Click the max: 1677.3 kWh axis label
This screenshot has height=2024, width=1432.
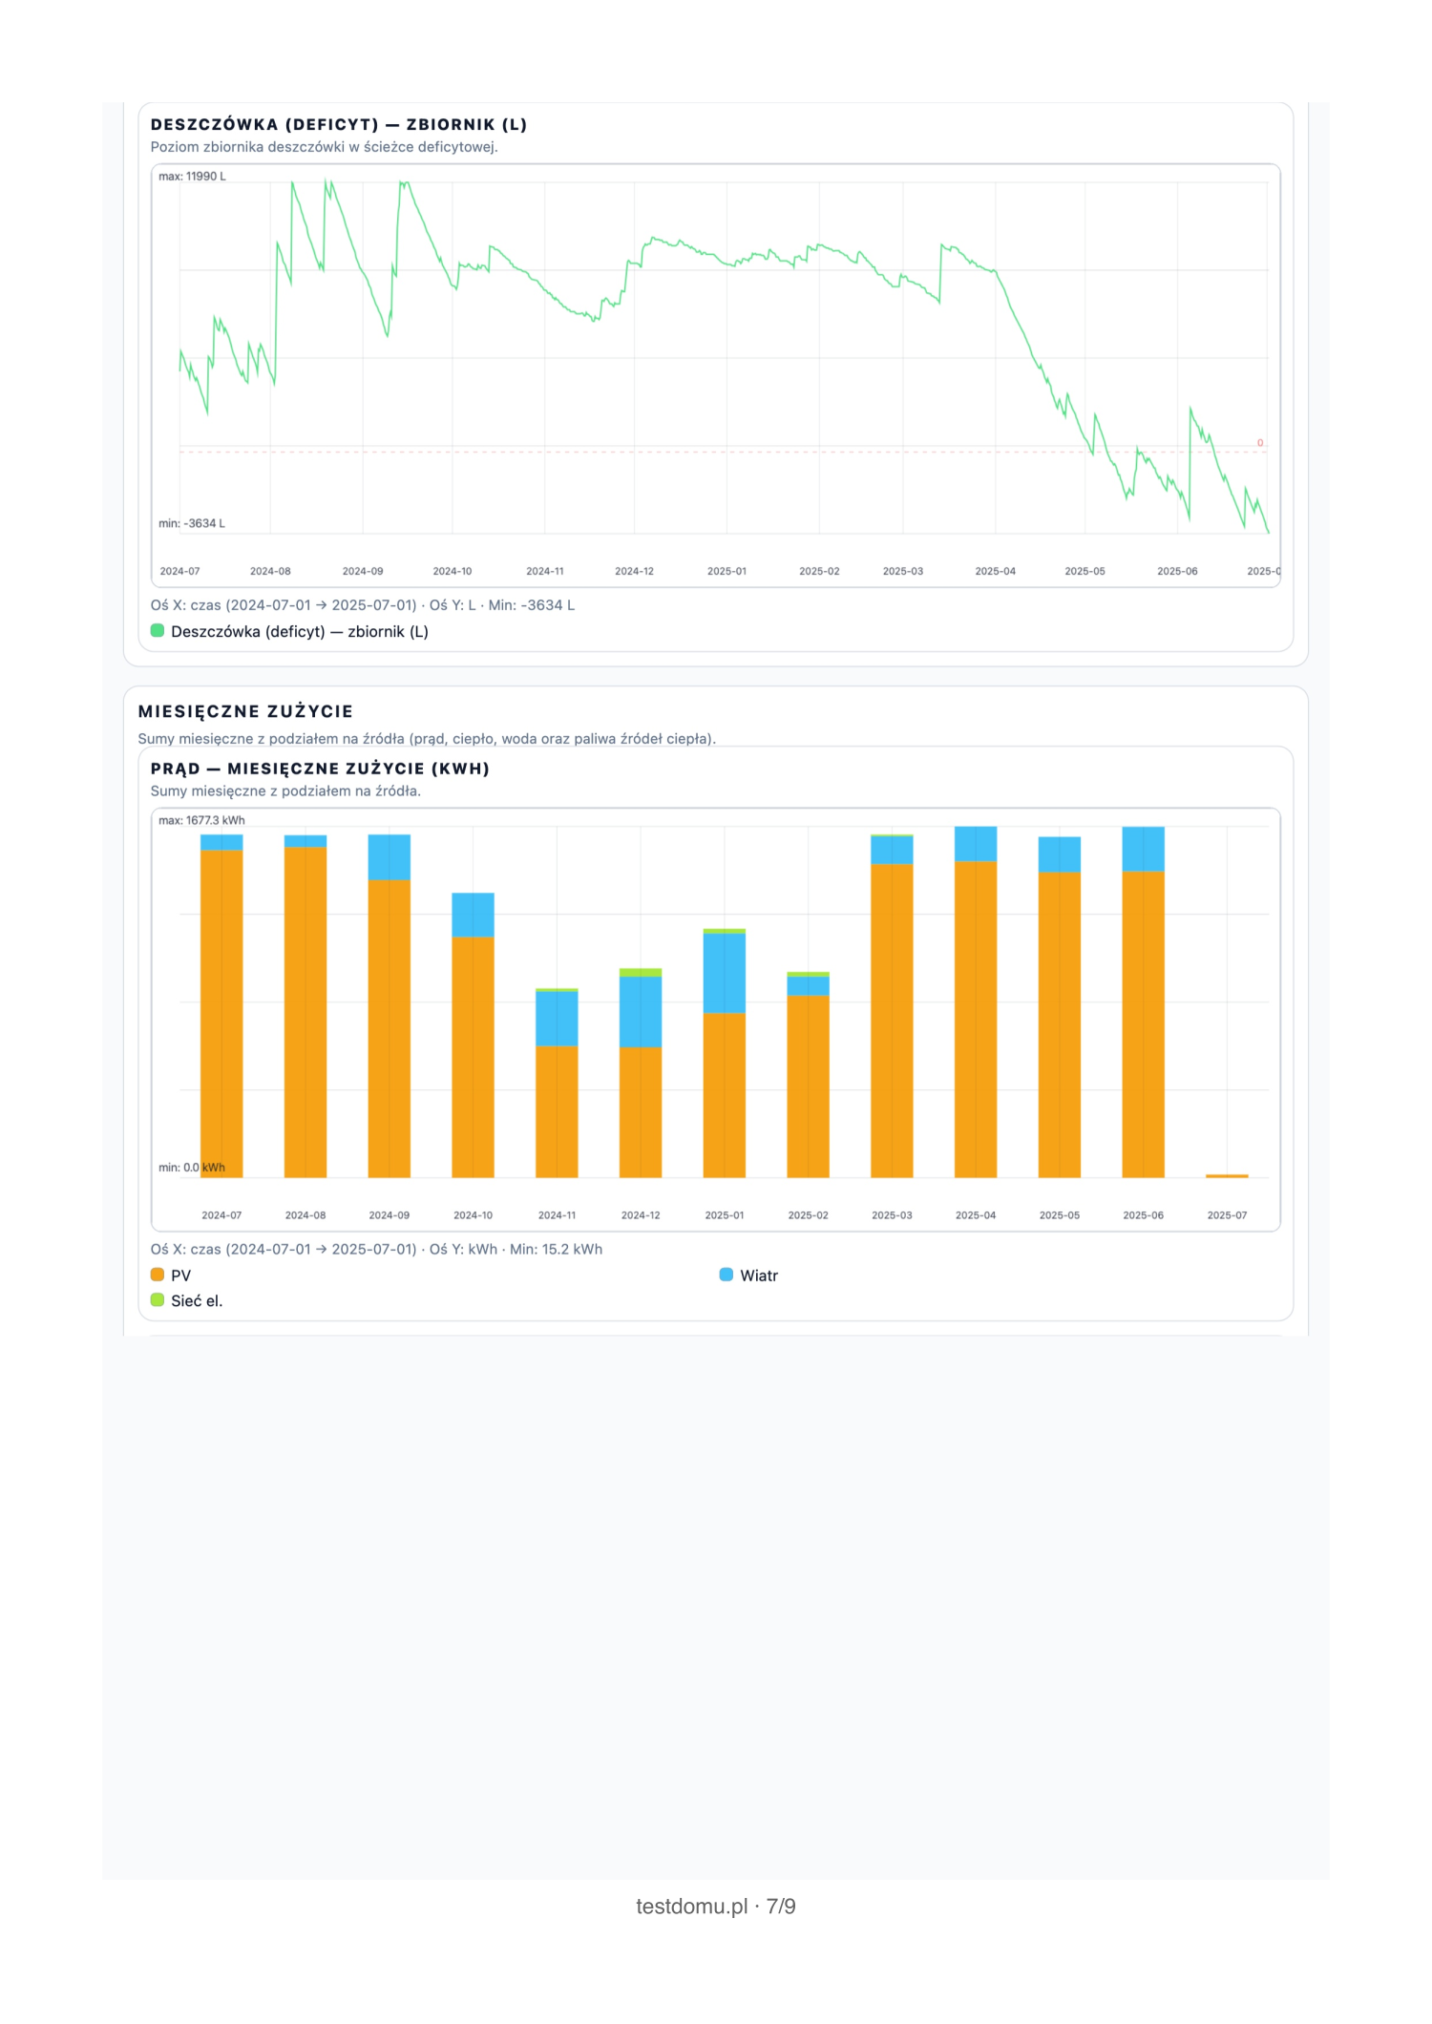coord(201,820)
